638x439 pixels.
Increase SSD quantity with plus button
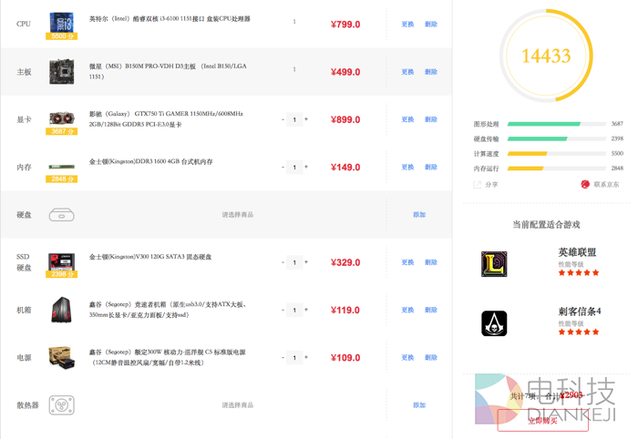(306, 262)
